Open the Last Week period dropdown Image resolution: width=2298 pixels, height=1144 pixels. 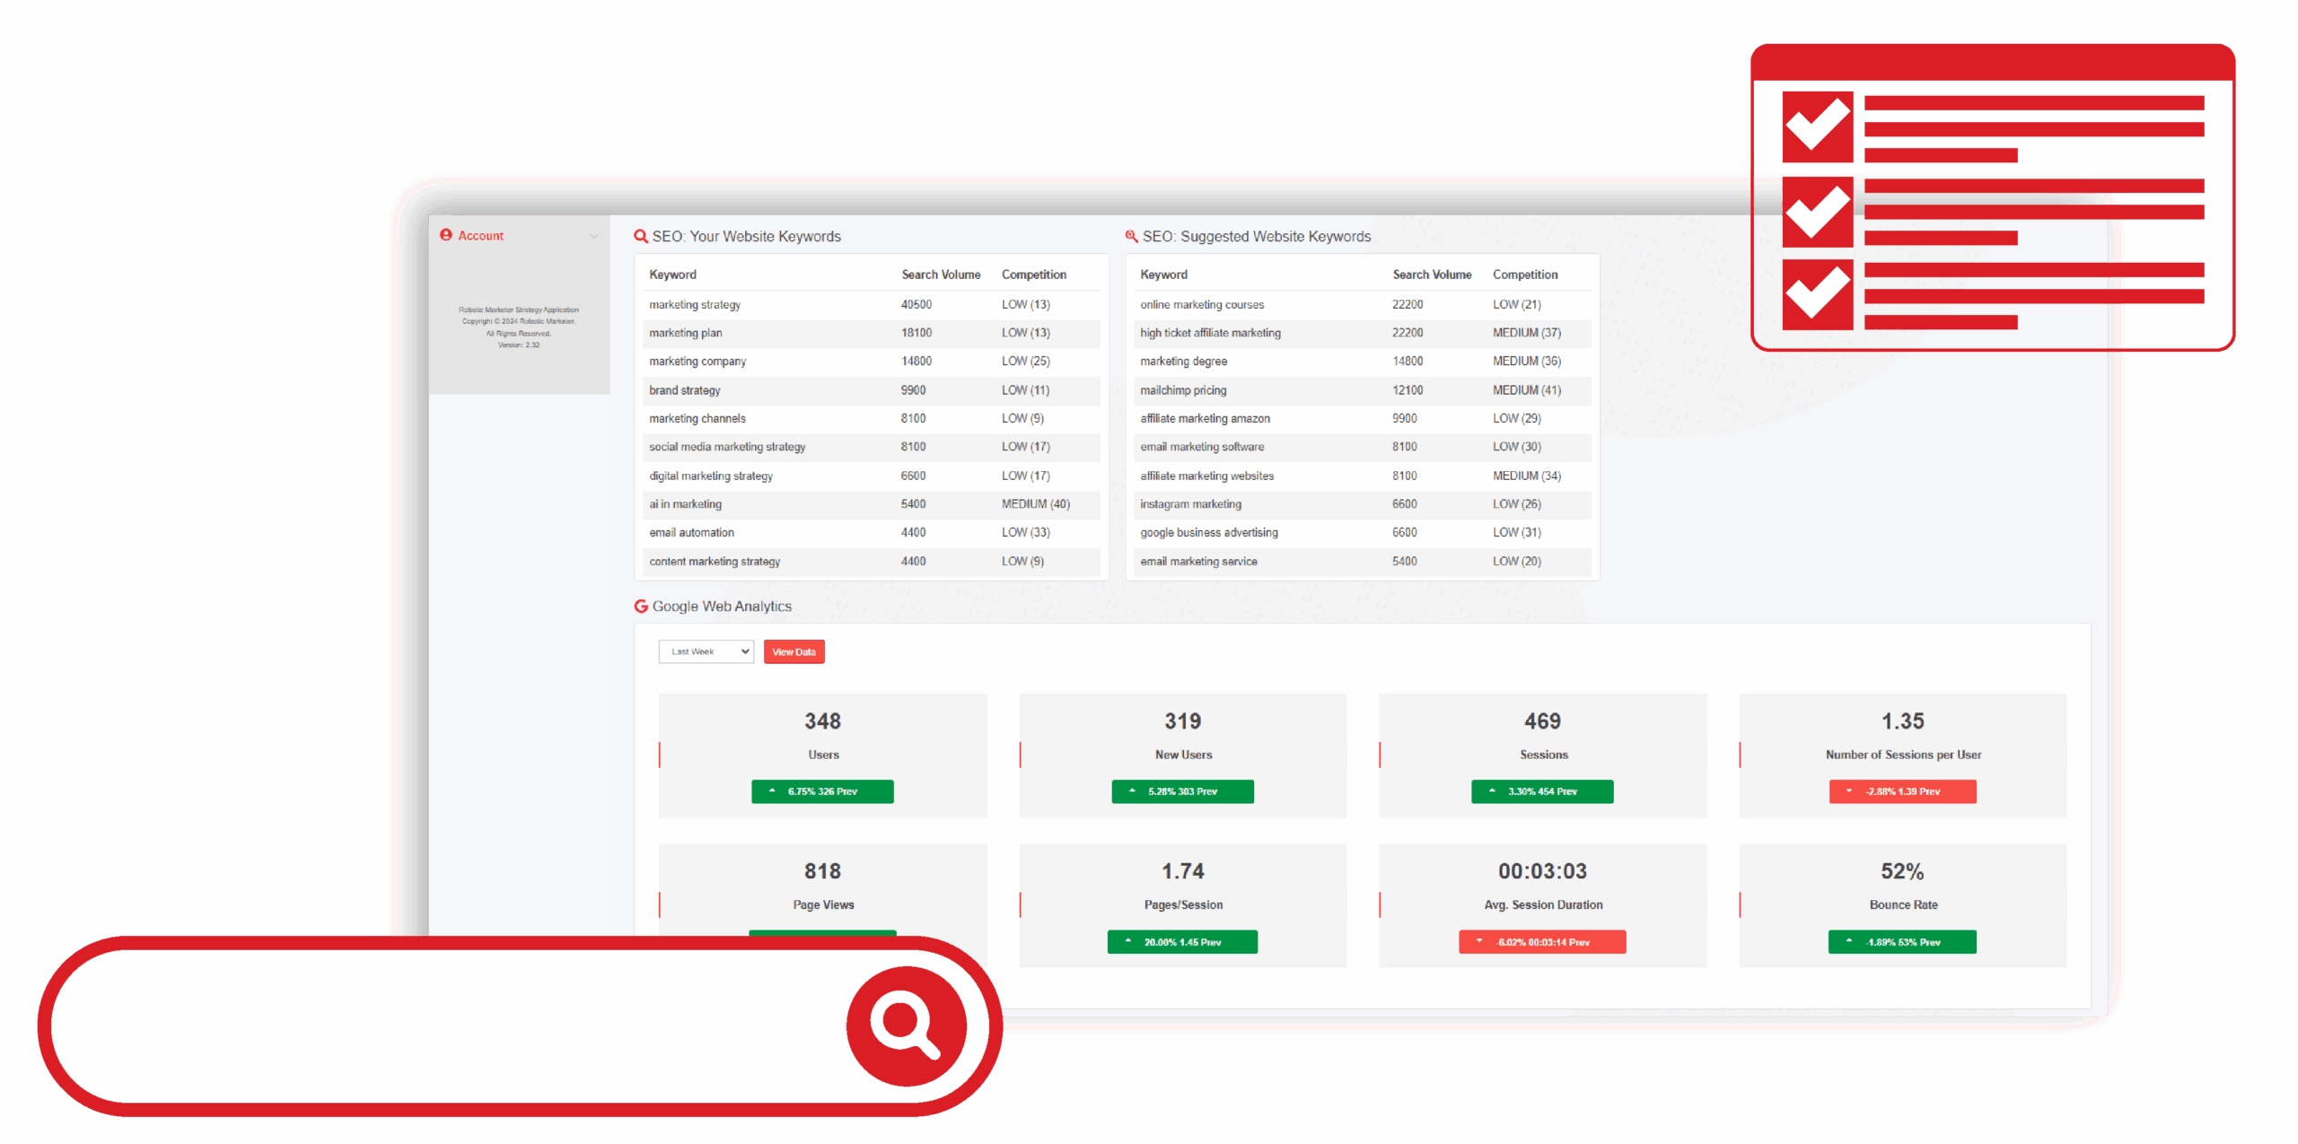coord(706,652)
